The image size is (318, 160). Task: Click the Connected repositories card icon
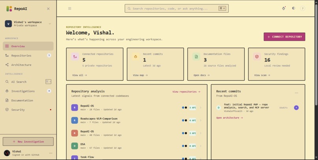75,57
